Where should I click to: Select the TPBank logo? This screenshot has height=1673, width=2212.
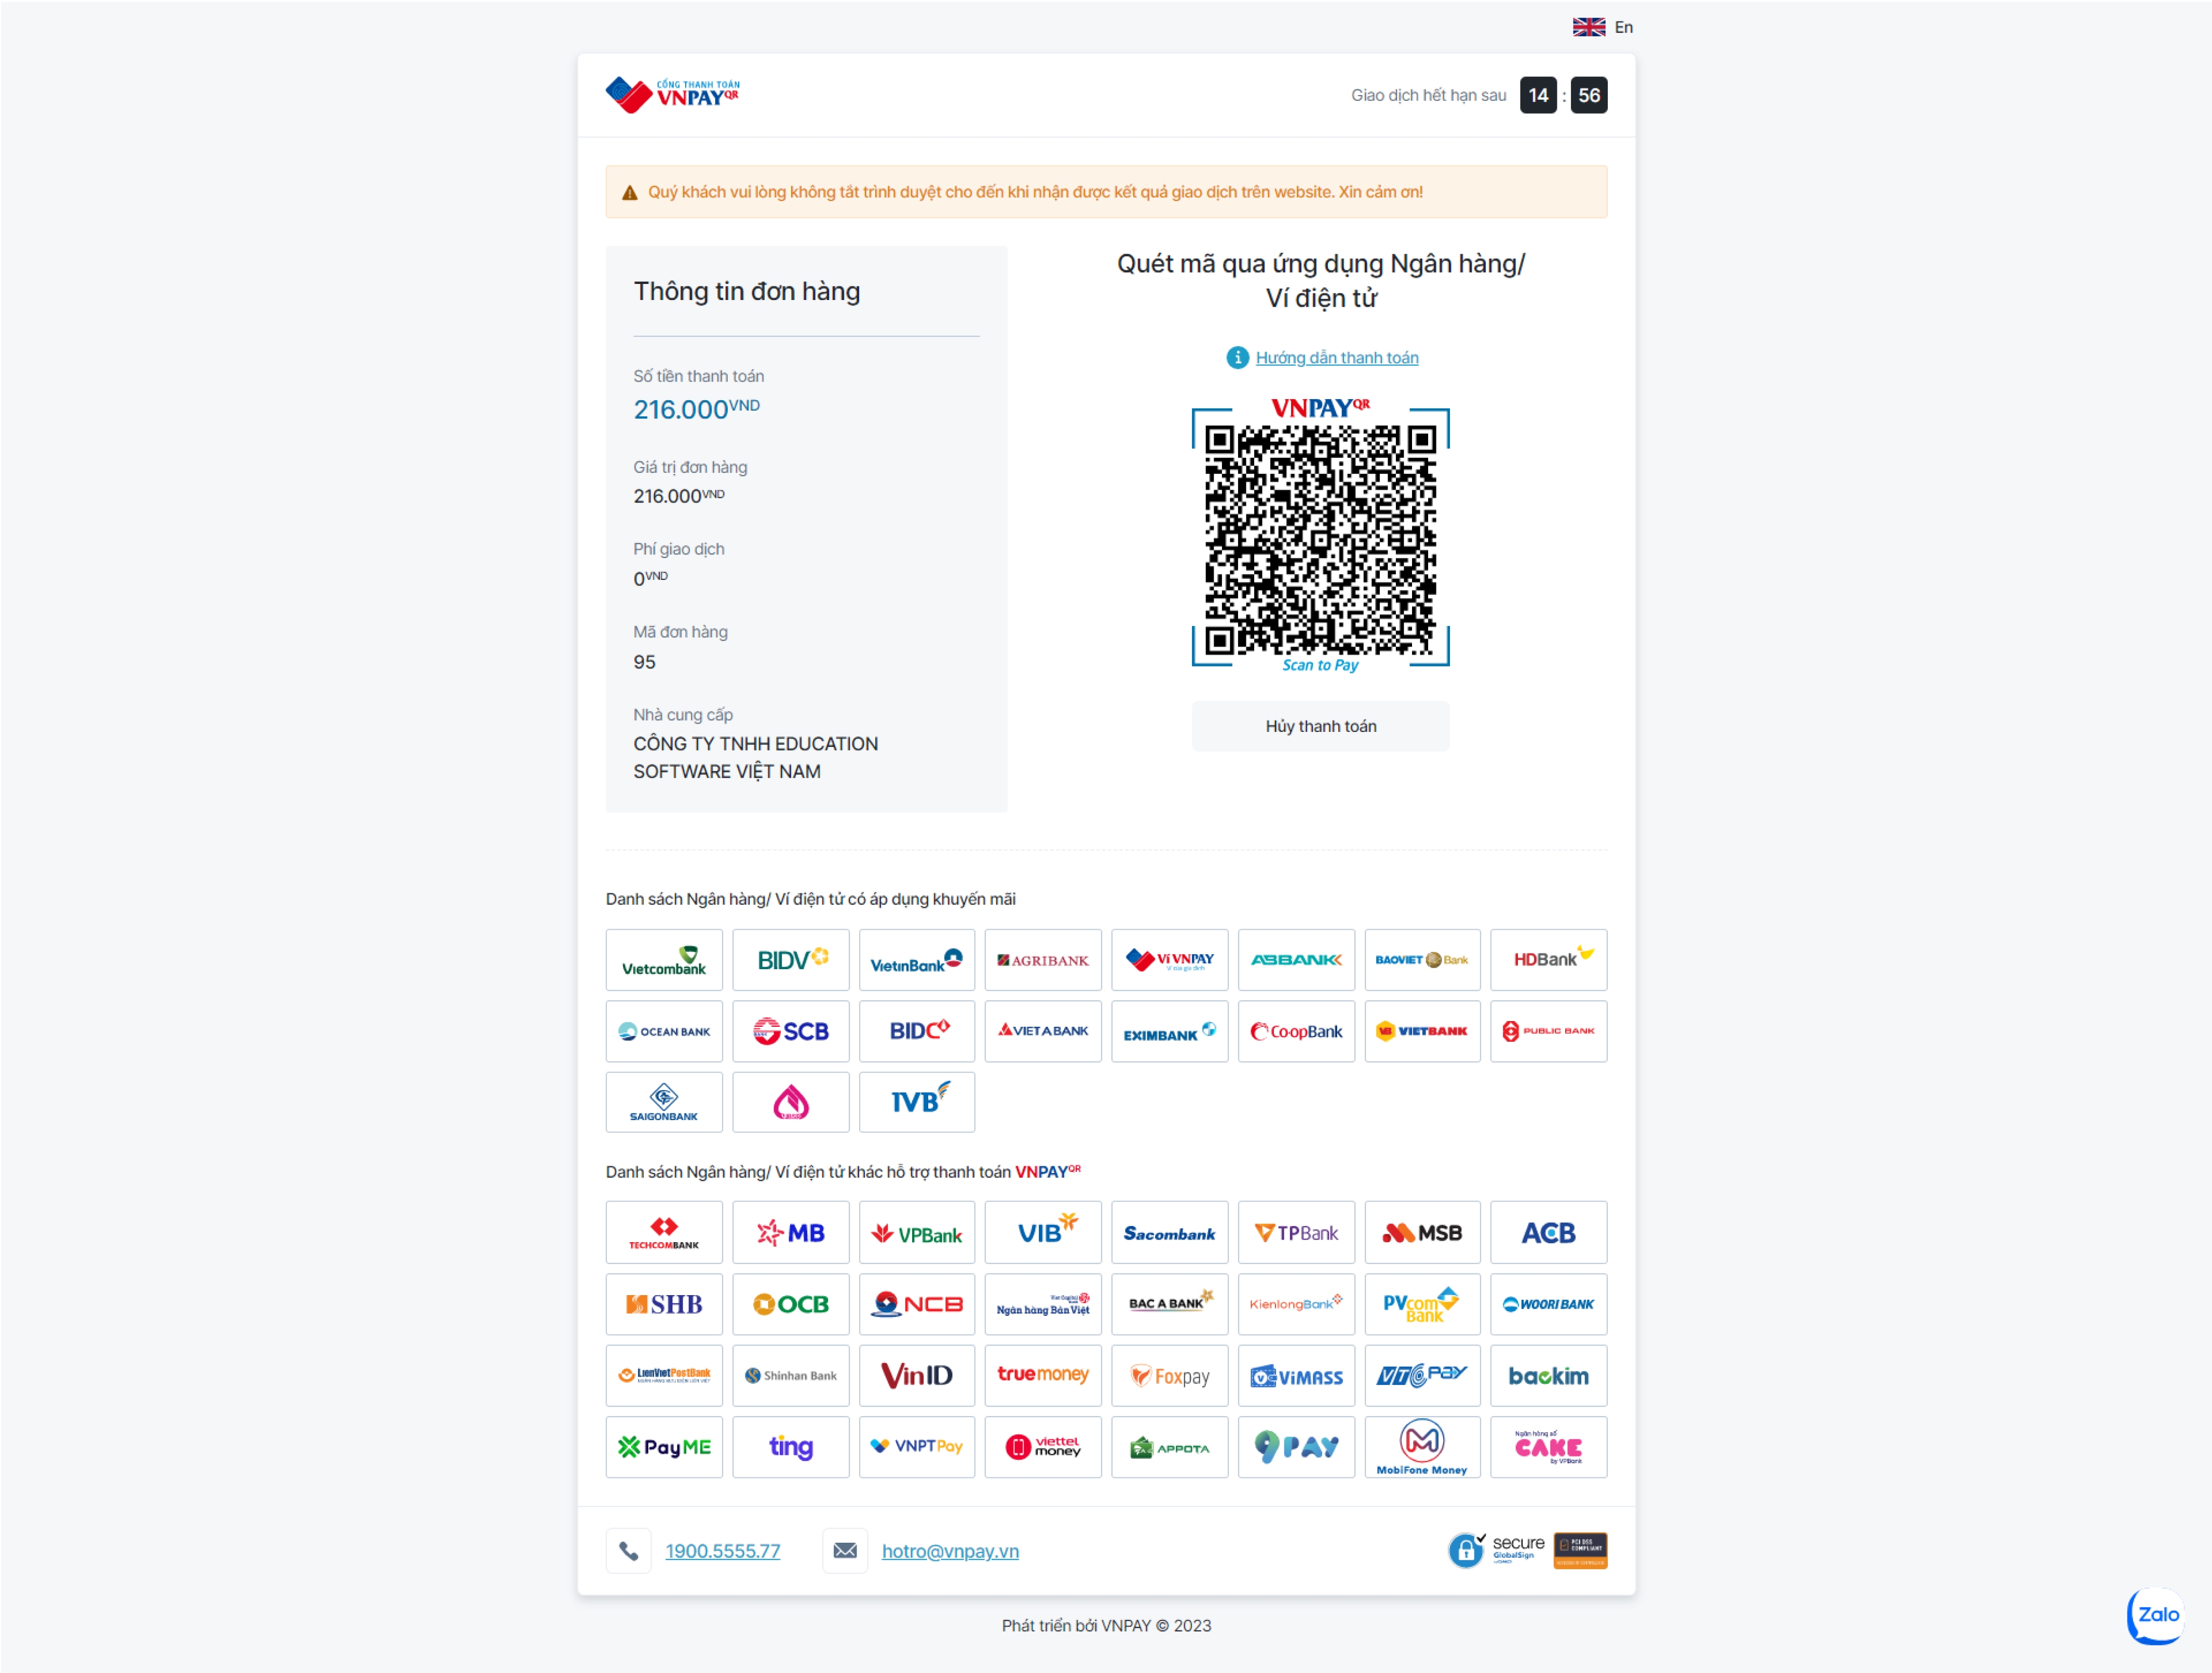tap(1296, 1232)
